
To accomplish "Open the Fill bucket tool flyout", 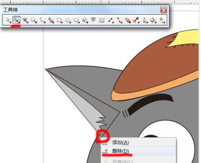I will [153, 20].
